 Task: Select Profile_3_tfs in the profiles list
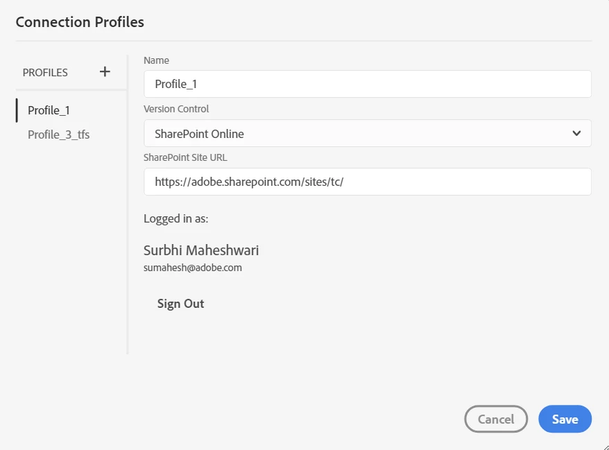point(58,135)
